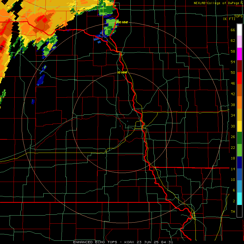Click the dark red band on the legend
This screenshot has height=244, width=244.
coord(239,66)
